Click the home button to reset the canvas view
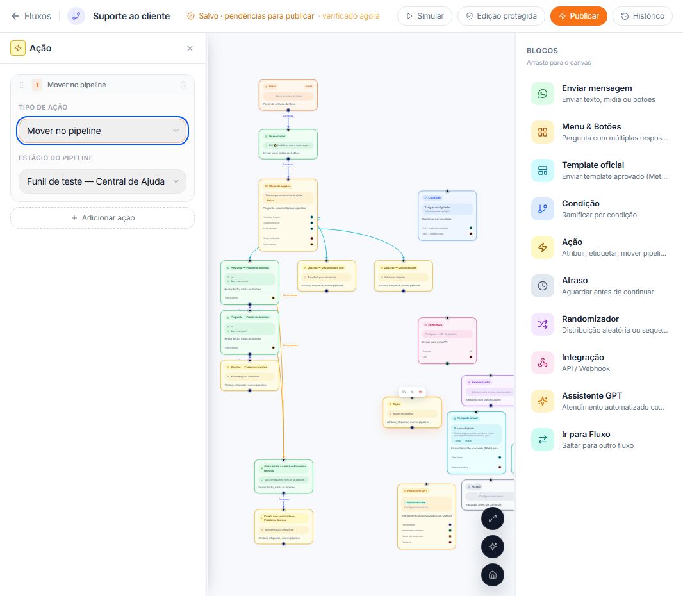Screen dimensions: 683x596 pyautogui.click(x=493, y=575)
